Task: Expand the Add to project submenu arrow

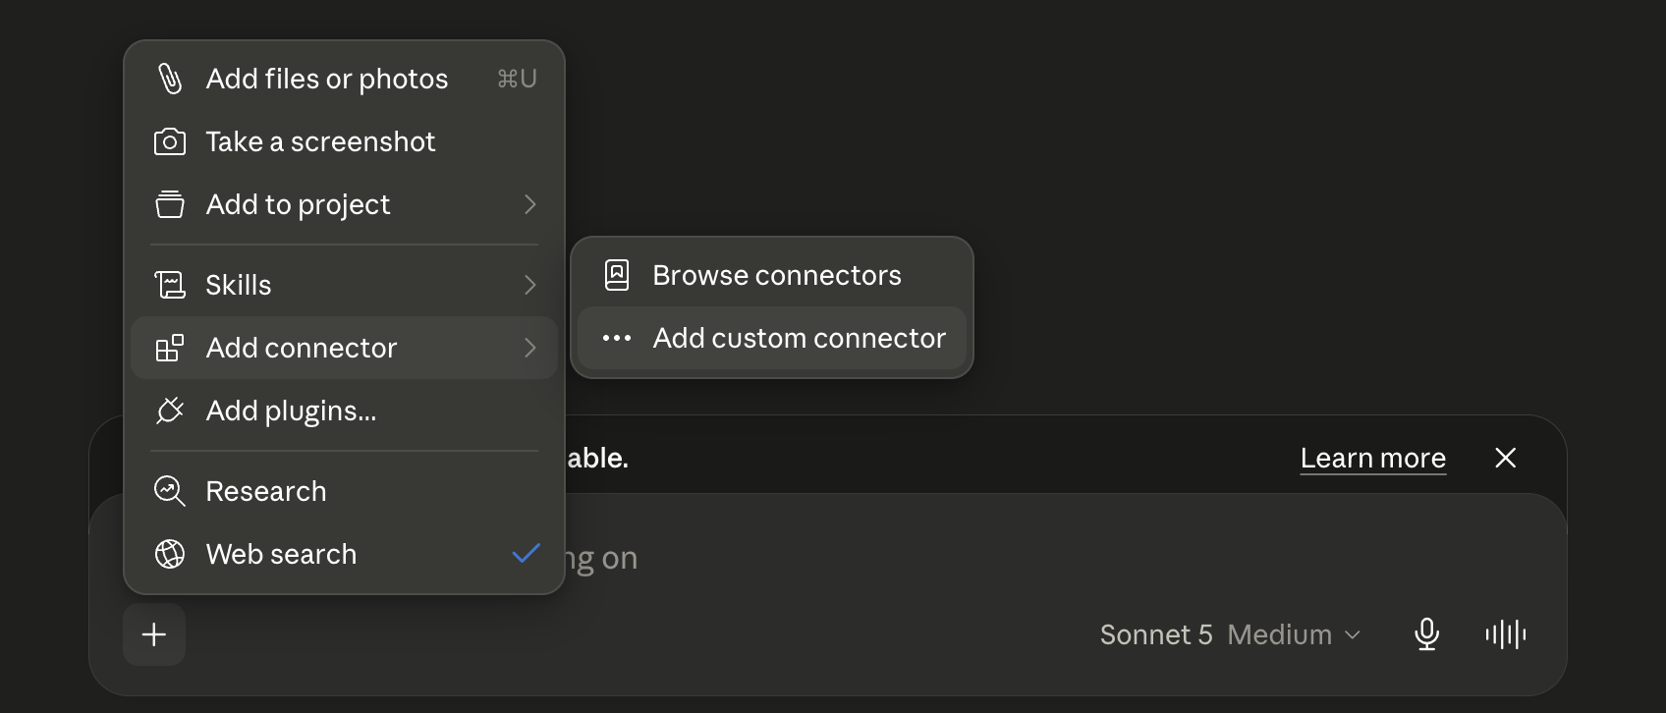Action: (530, 204)
